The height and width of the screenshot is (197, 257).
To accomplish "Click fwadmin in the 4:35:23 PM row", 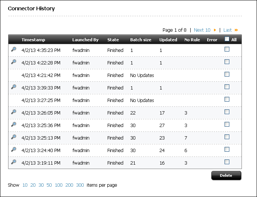I will coord(81,50).
